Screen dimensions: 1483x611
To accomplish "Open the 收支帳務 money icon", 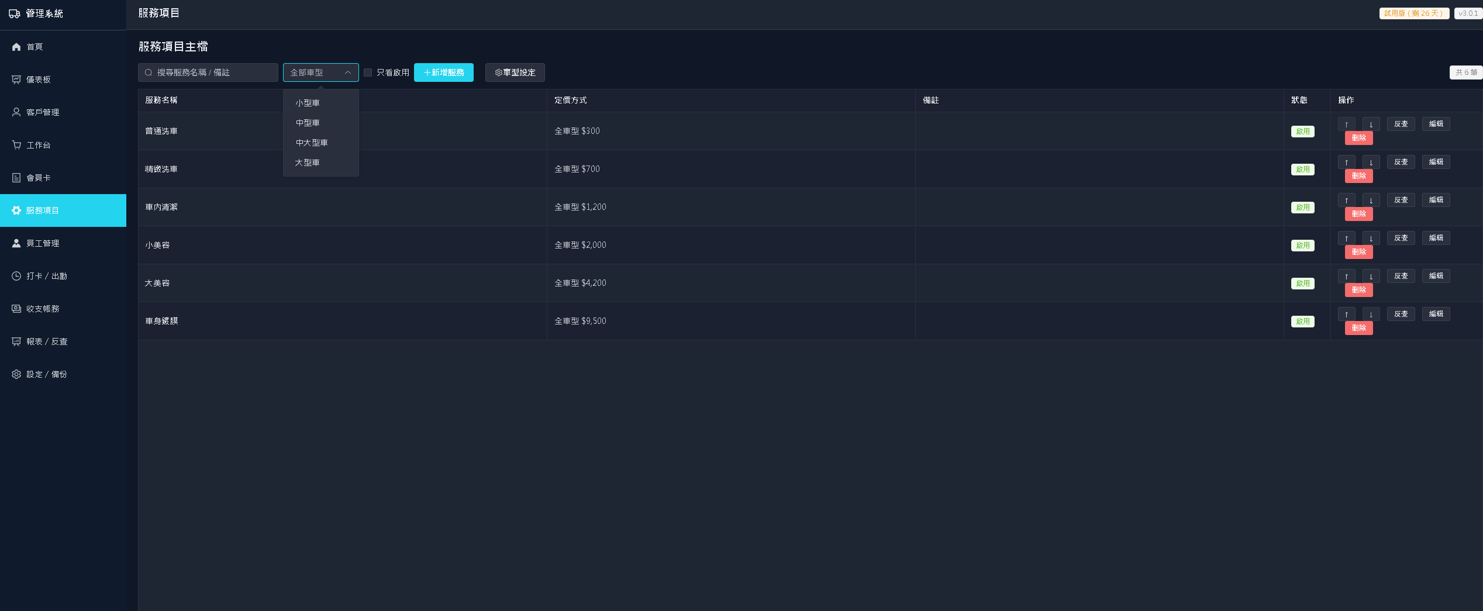I will (x=16, y=309).
